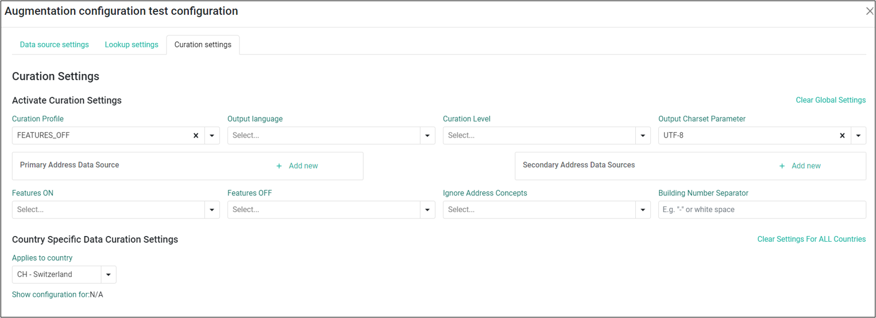Focus the Building Number Separator field
The image size is (876, 318).
pyautogui.click(x=762, y=210)
